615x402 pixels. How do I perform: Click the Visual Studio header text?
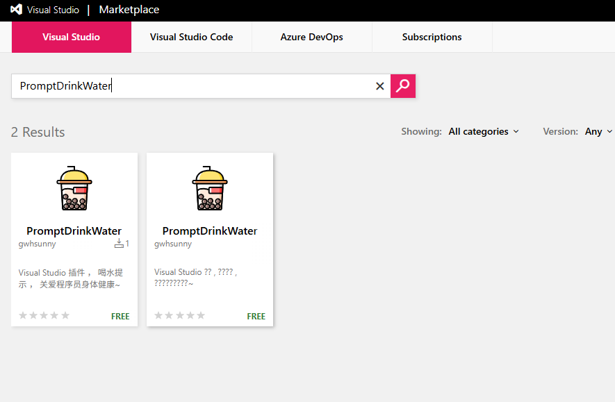pyautogui.click(x=53, y=10)
